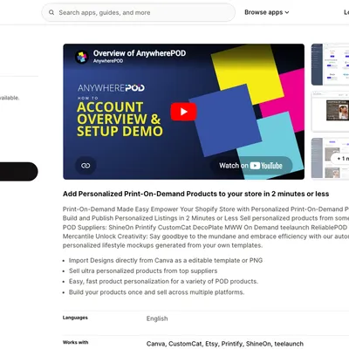Open the second screenshot thumbnail with photo
Viewport: 349px width, 349px height.
click(x=330, y=112)
